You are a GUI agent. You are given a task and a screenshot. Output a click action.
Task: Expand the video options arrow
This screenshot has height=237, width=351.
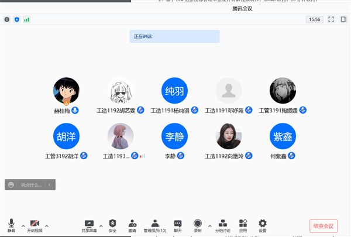47,226
